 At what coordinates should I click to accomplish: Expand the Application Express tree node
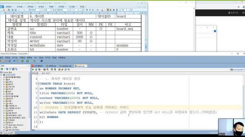[x=4, y=125]
